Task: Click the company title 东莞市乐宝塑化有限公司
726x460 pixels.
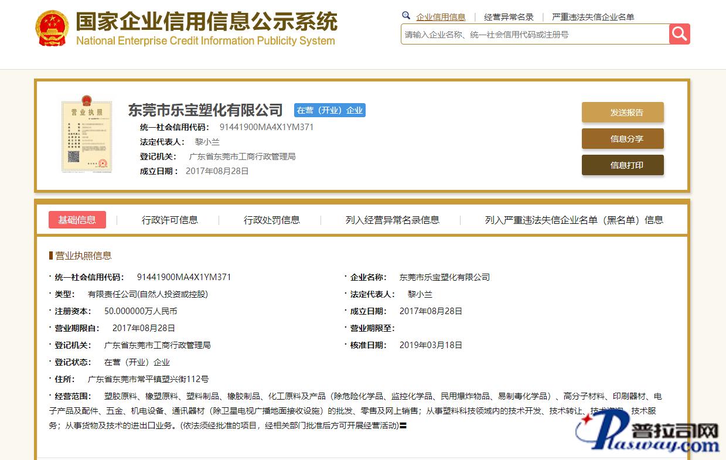Action: click(205, 110)
